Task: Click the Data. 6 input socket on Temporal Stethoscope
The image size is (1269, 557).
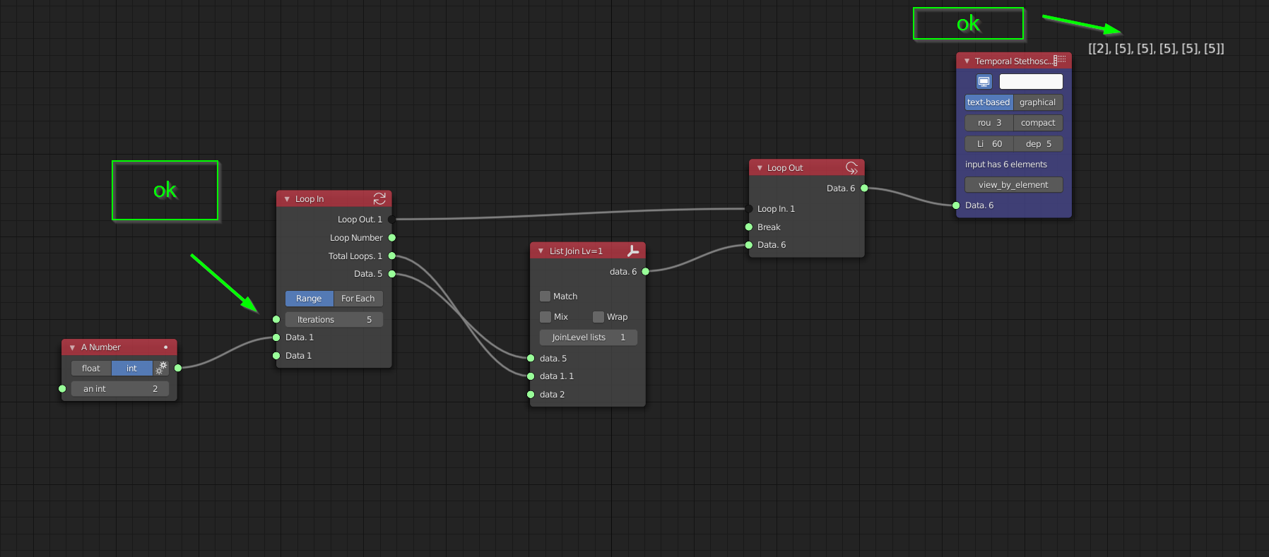Action: [x=956, y=205]
